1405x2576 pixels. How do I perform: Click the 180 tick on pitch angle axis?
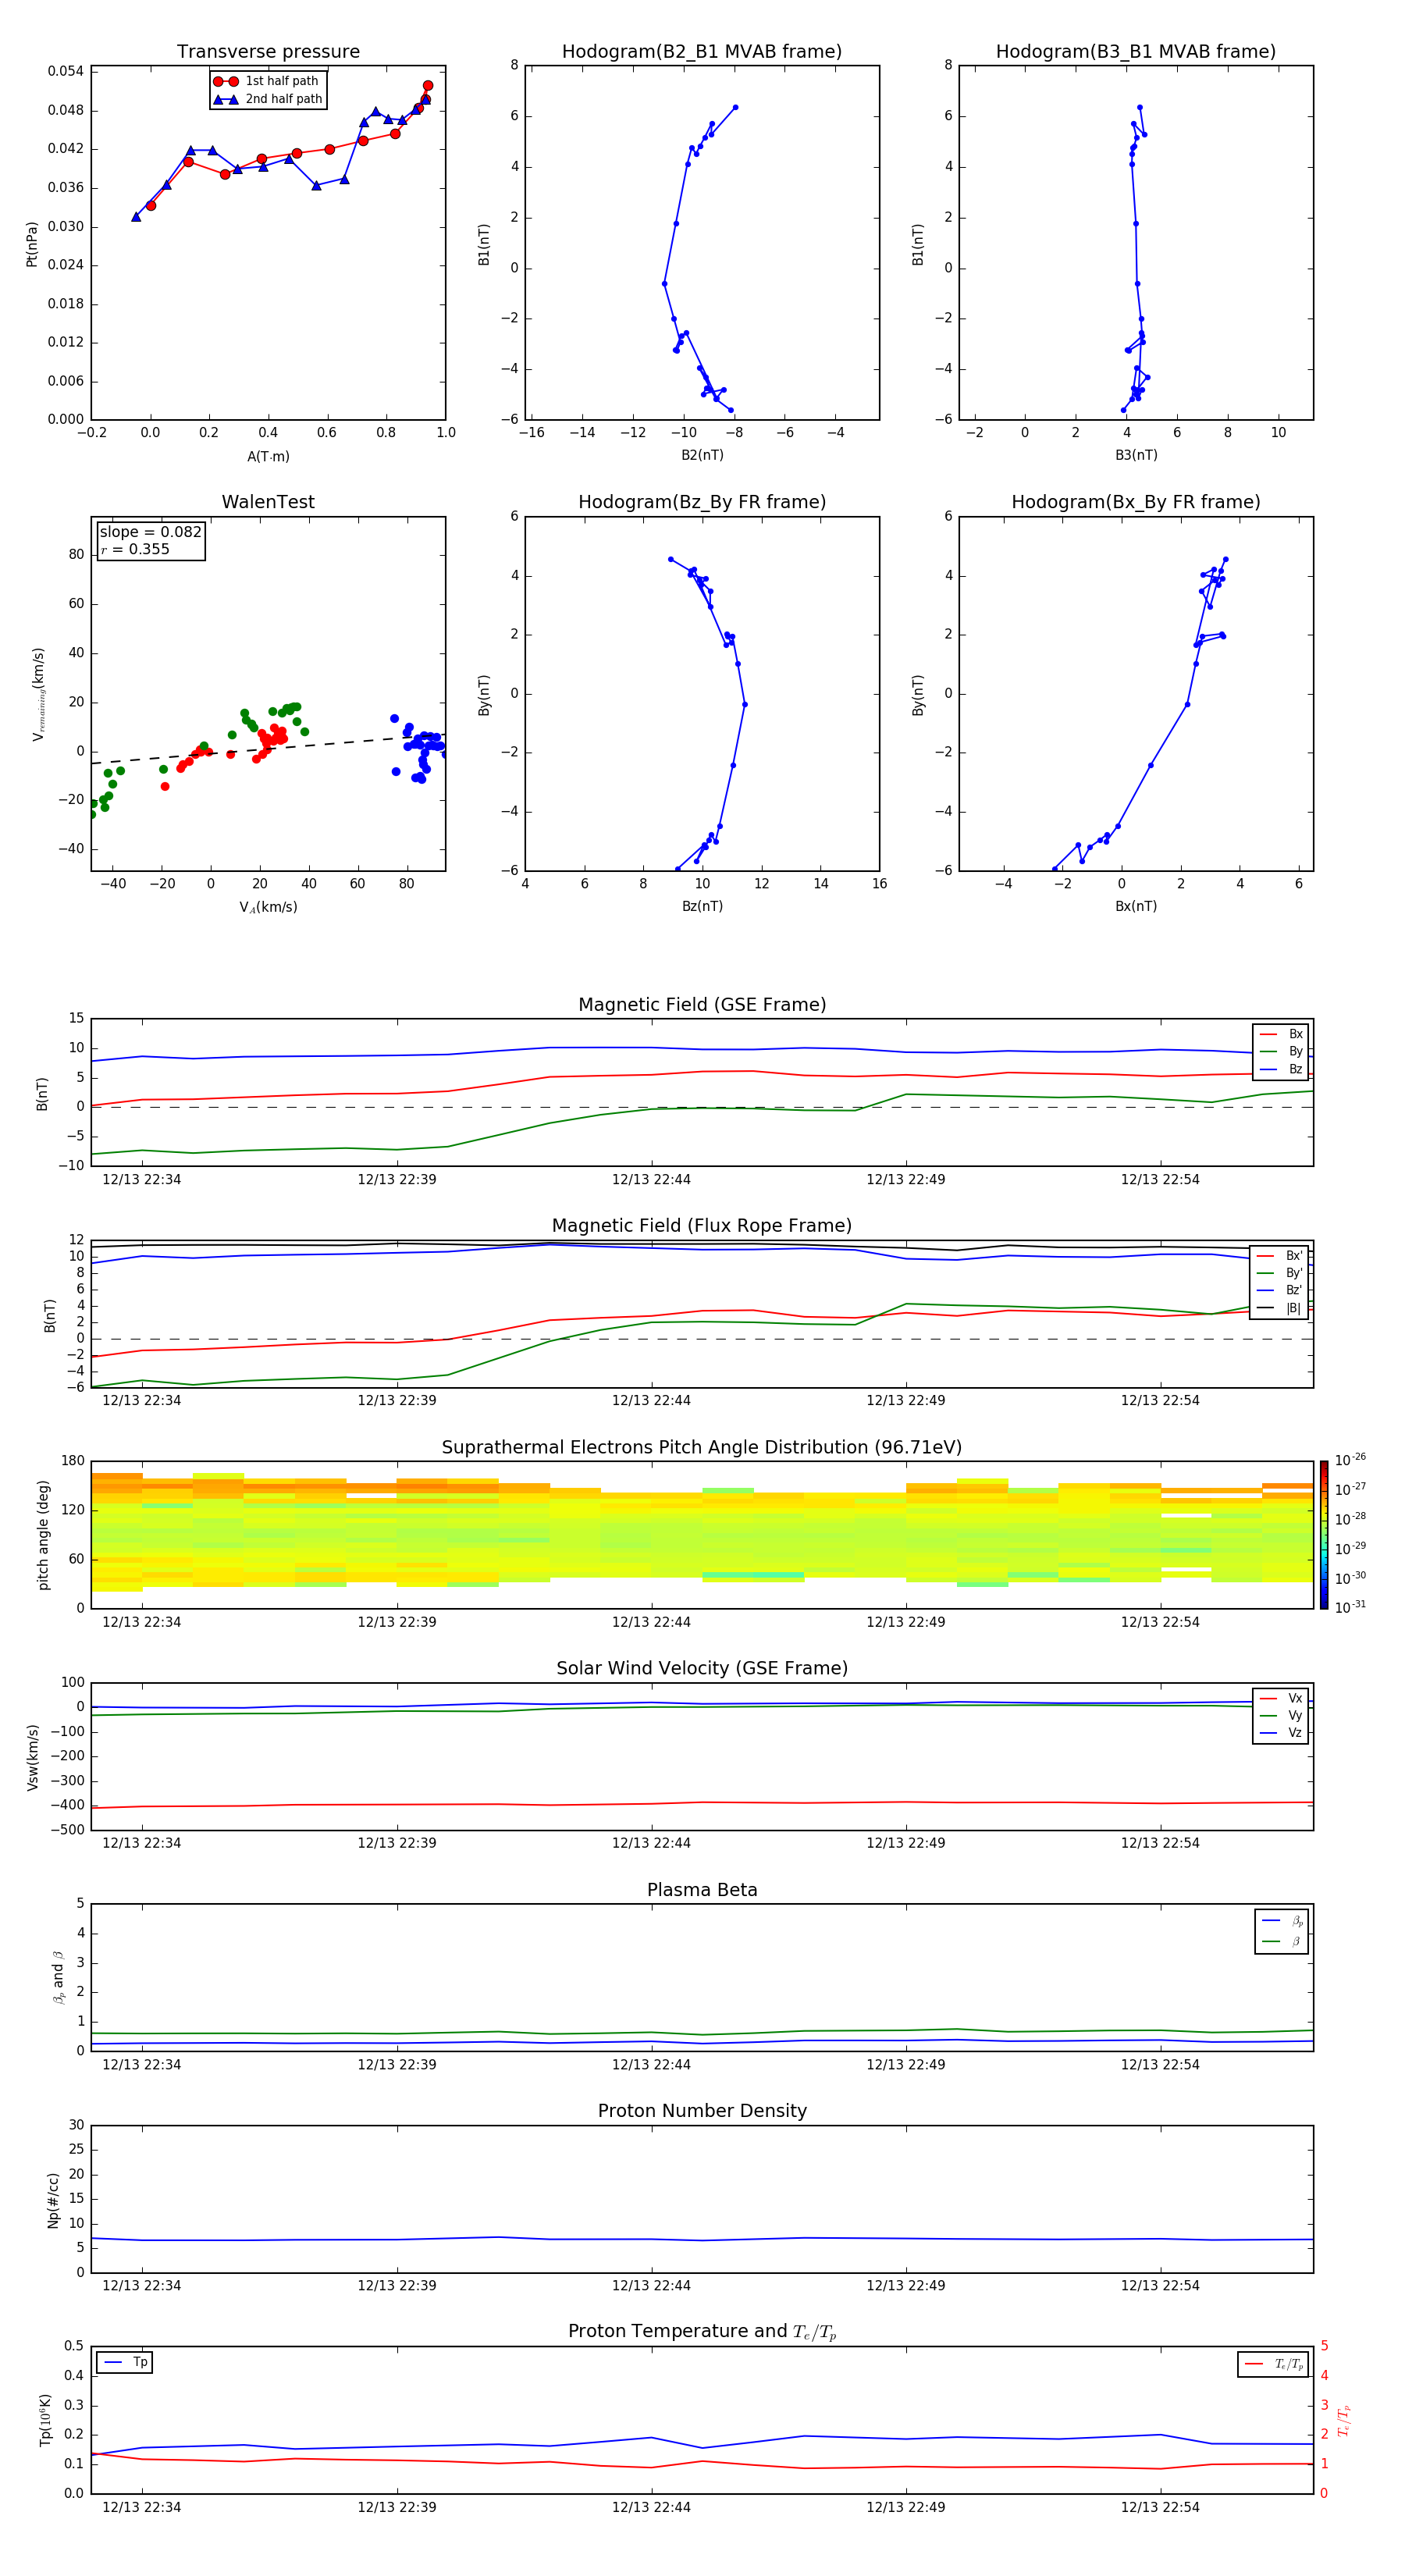pos(73,1461)
